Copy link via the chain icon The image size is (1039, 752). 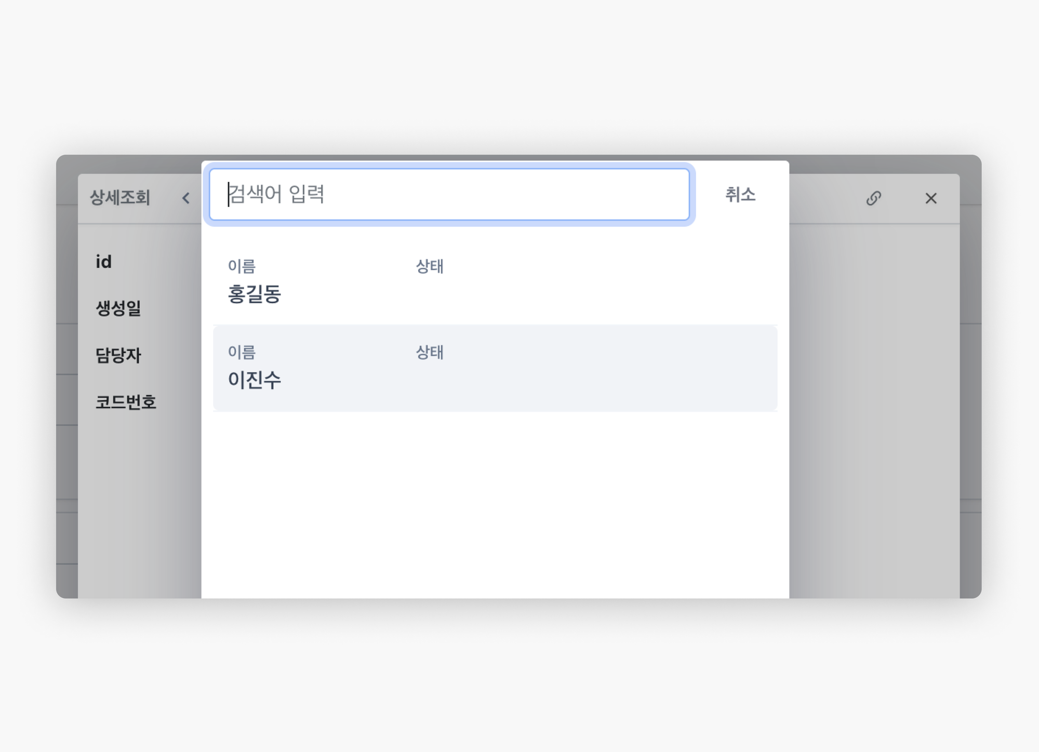[873, 198]
